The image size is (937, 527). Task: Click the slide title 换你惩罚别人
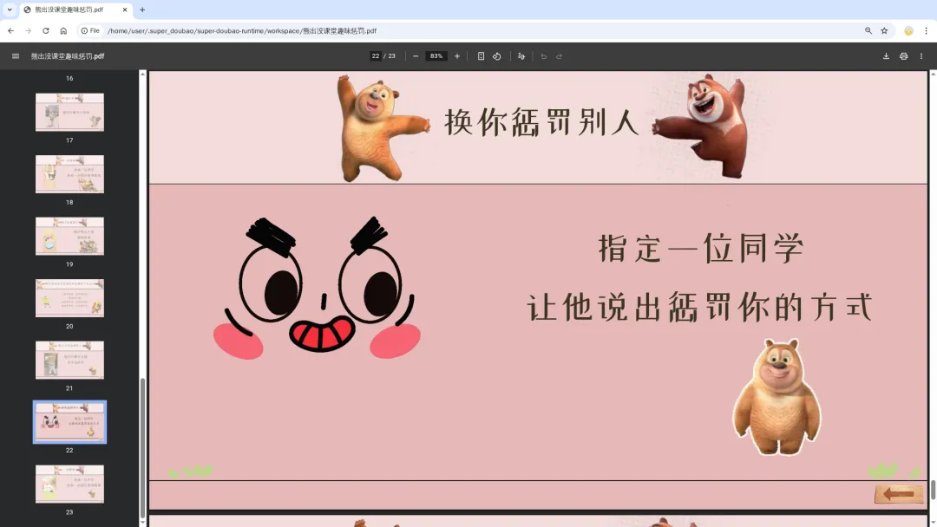tap(541, 123)
